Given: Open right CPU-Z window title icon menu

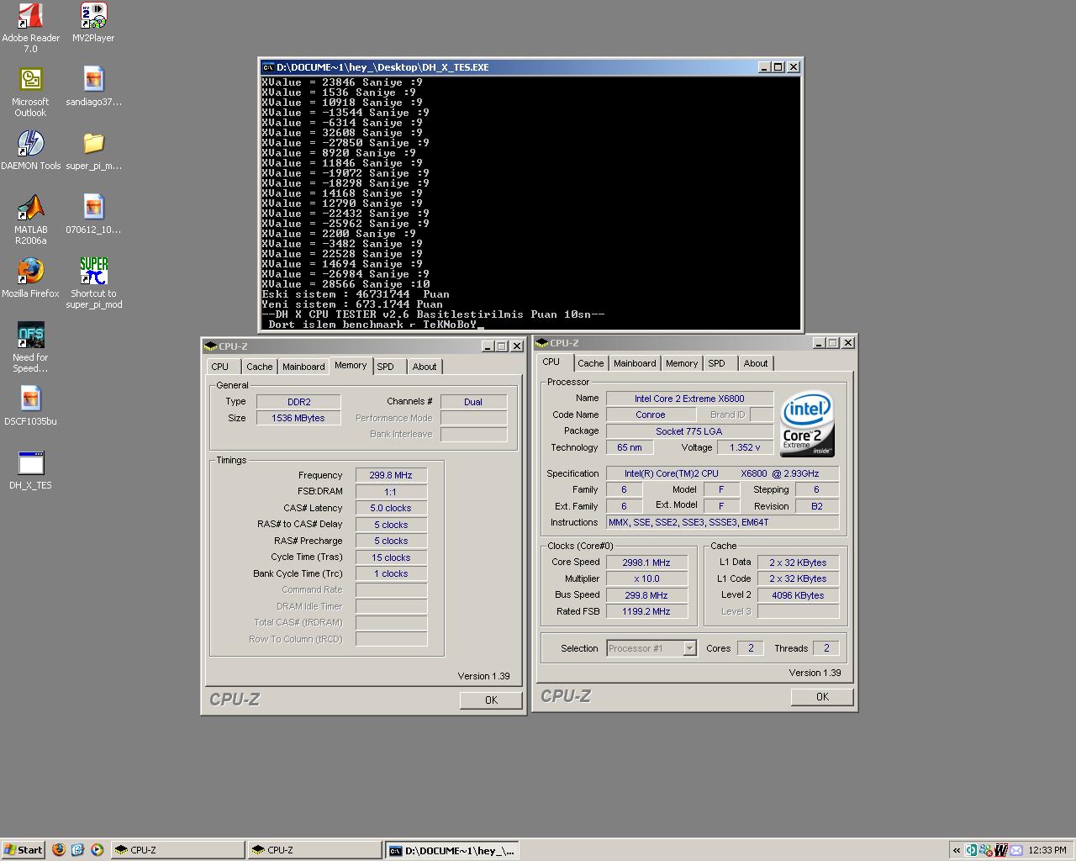Looking at the screenshot, I should click(542, 343).
